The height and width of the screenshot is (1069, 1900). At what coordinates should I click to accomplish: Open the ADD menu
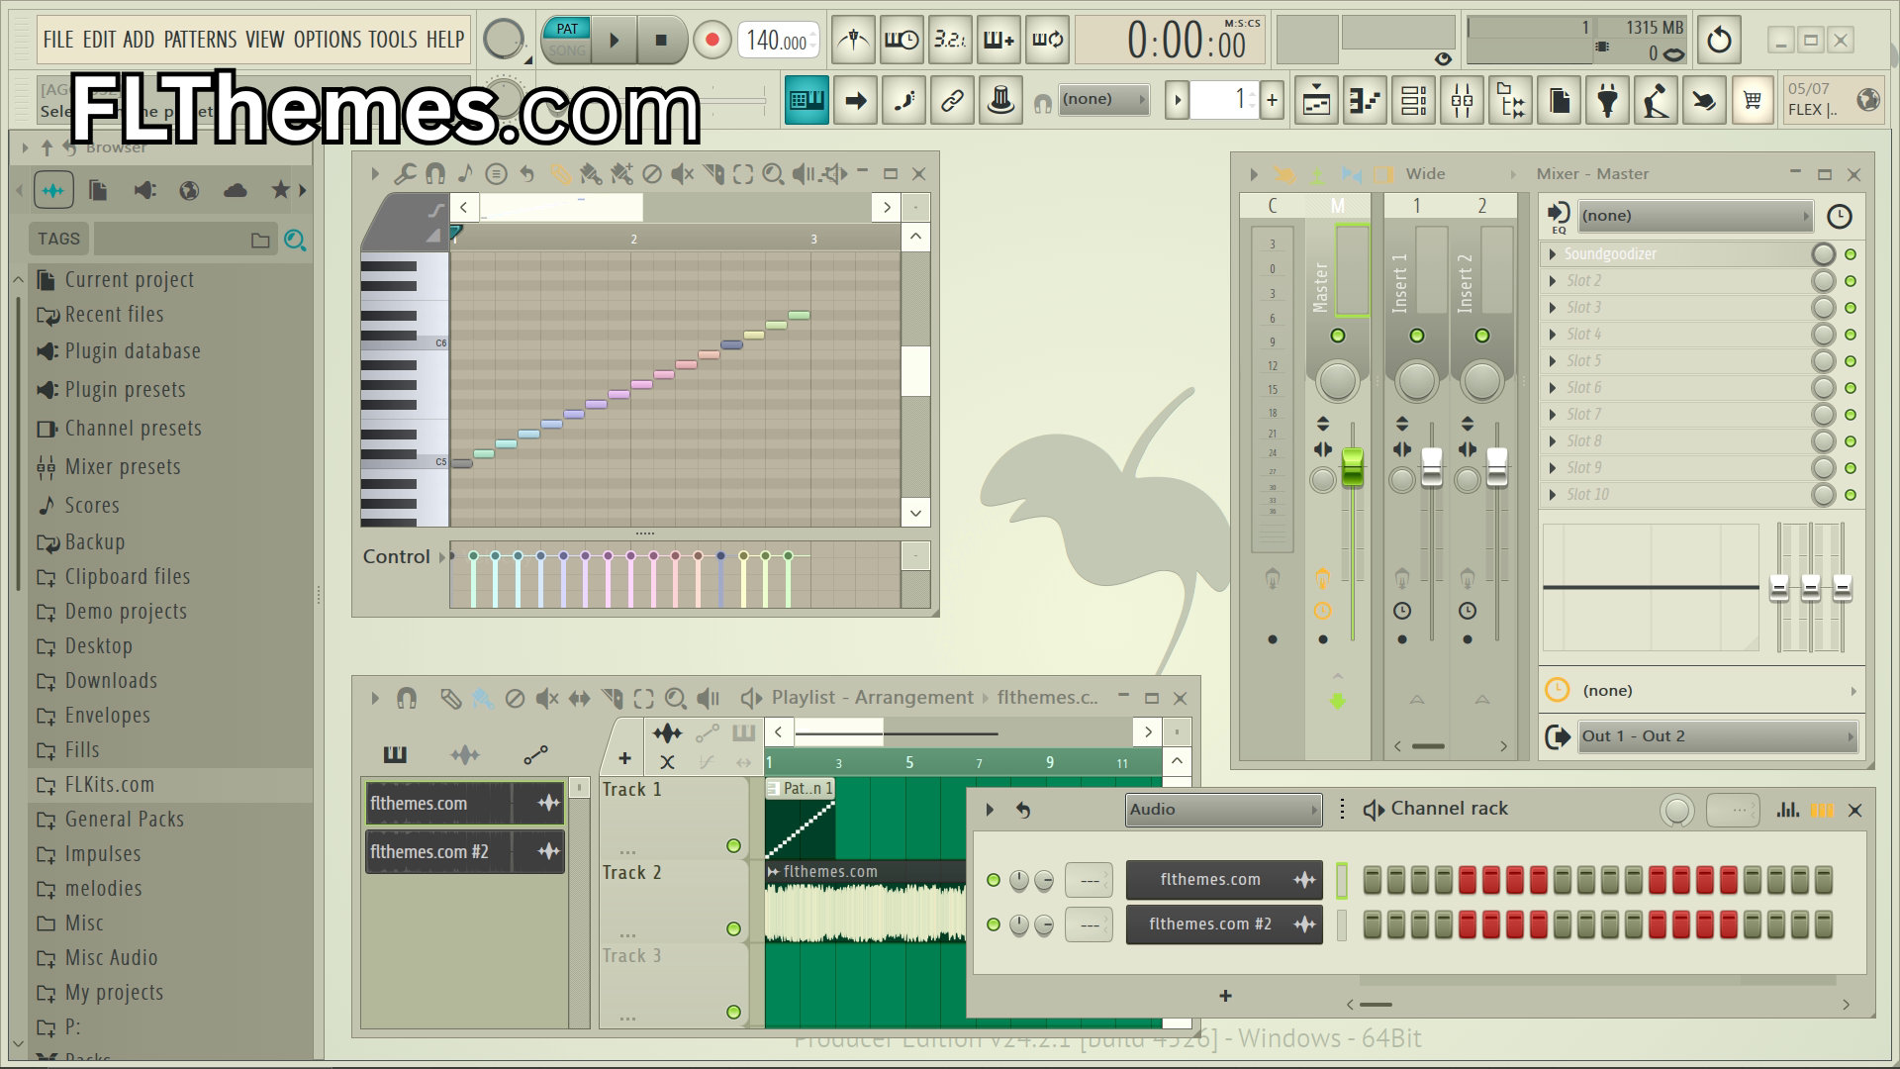point(139,40)
